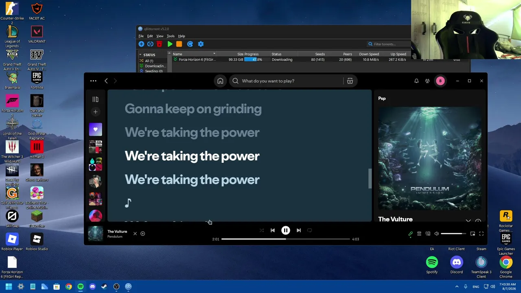
Task: Open the Spotify profile avatar menu
Action: pyautogui.click(x=440, y=81)
